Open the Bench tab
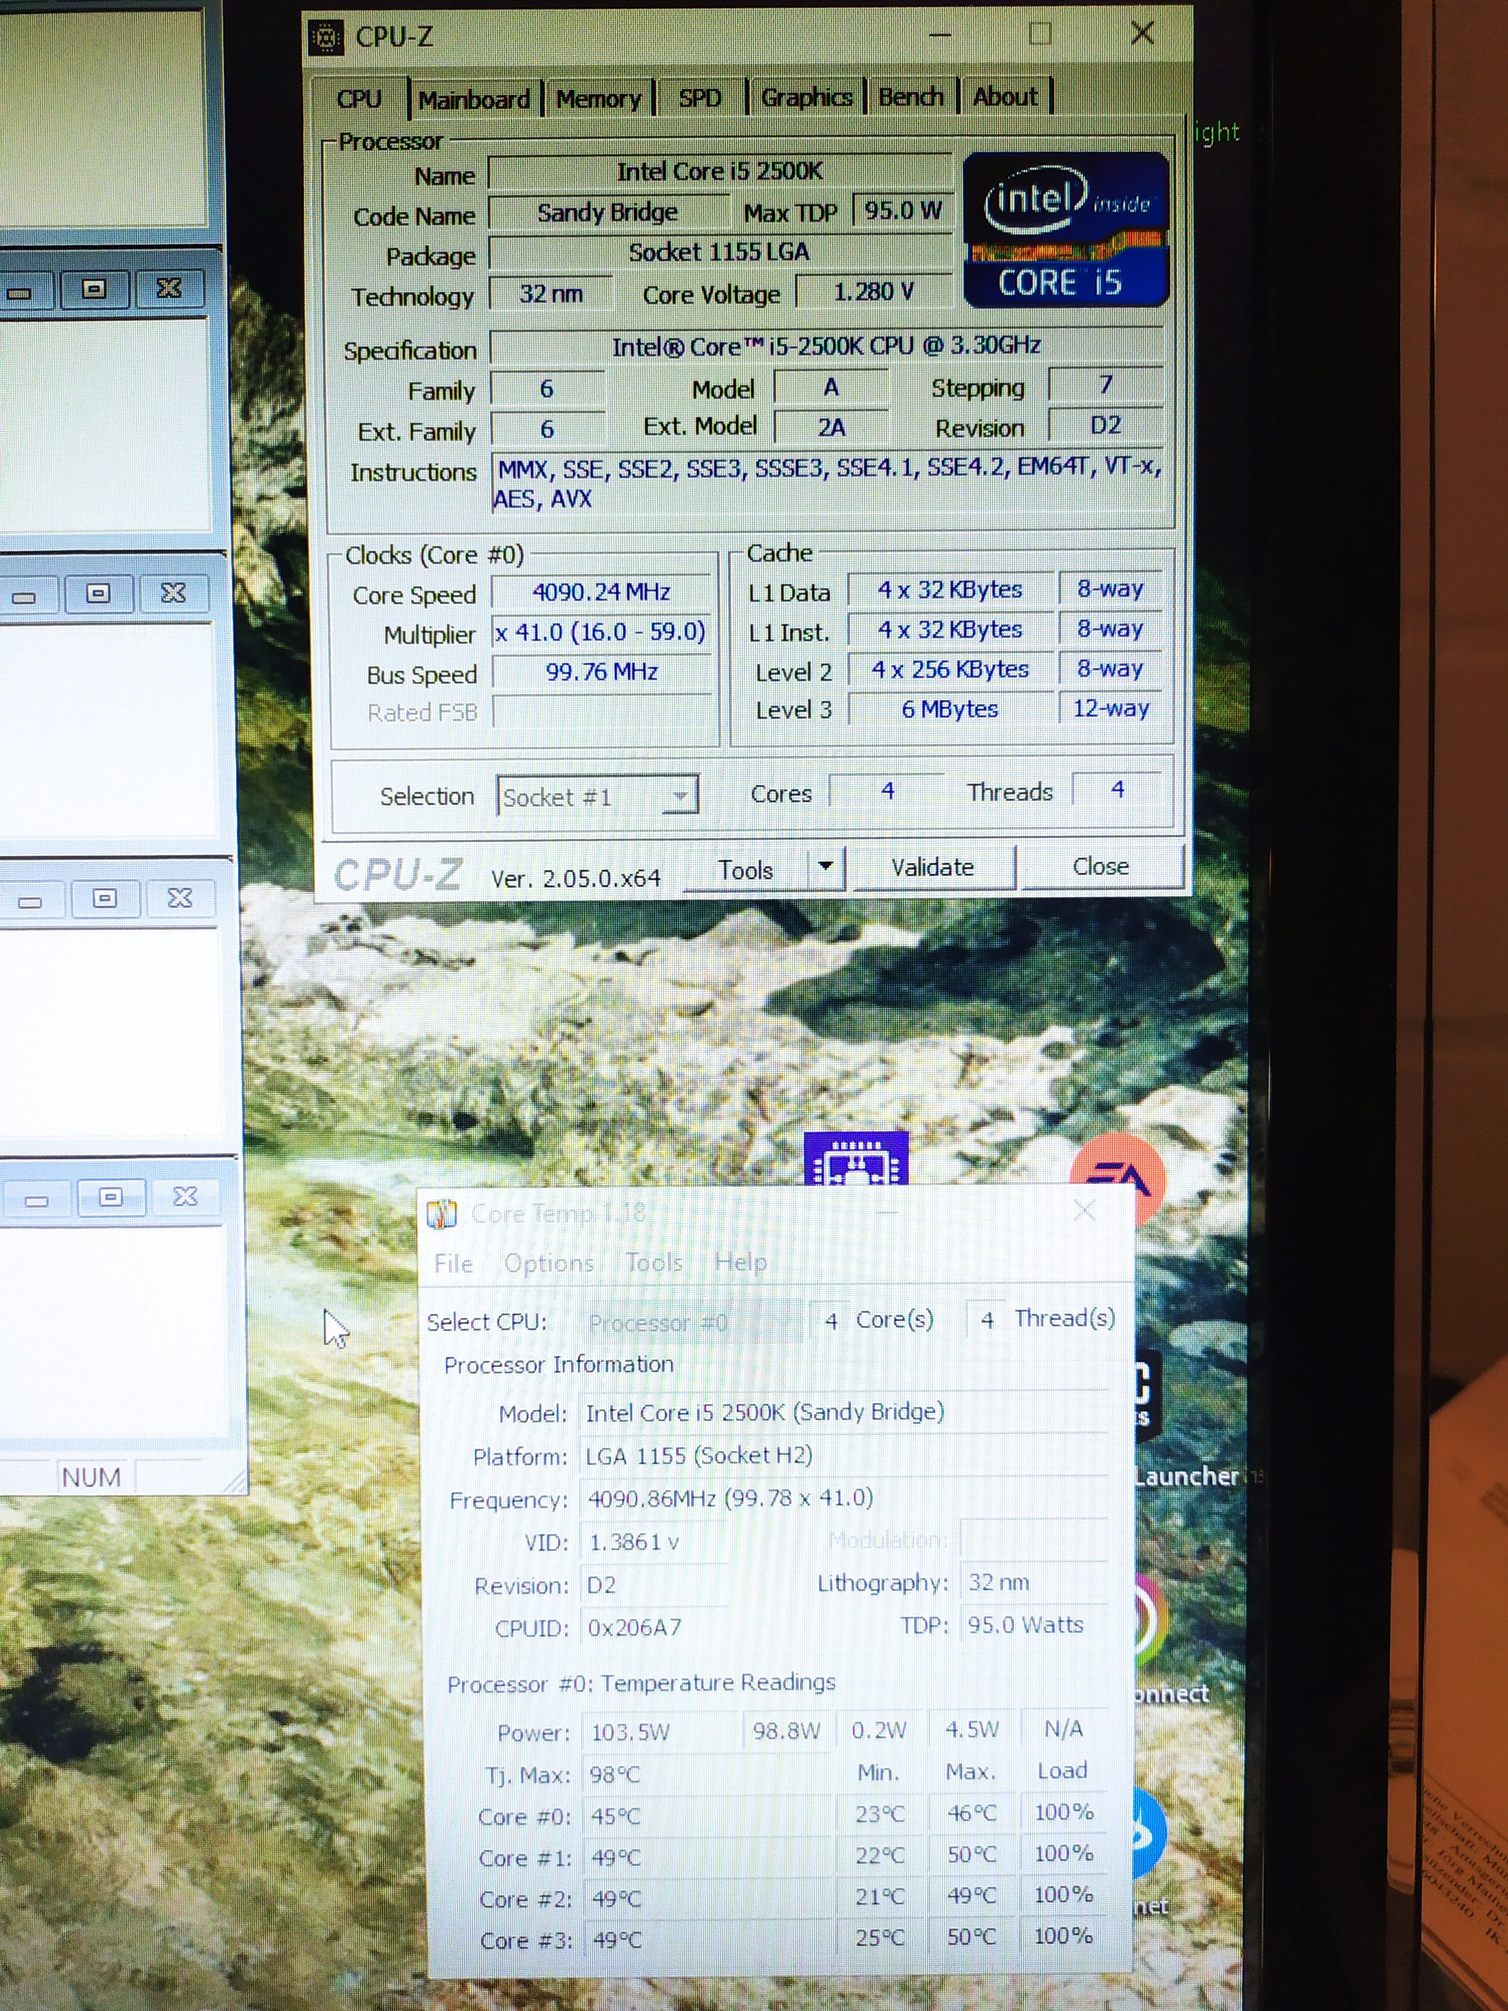The image size is (1508, 2011). [x=911, y=97]
